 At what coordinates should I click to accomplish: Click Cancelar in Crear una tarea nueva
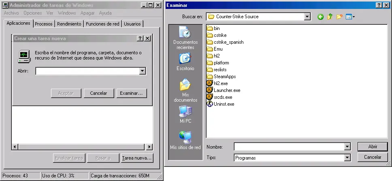tap(99, 93)
